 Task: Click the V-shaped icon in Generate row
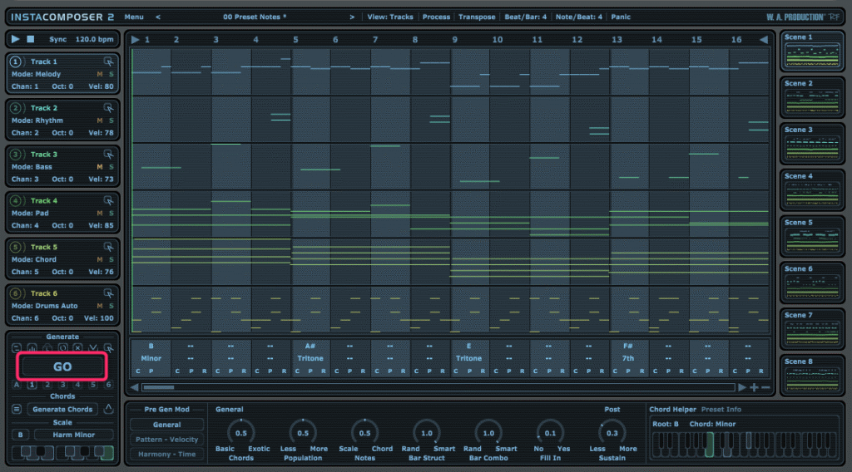tap(93, 347)
